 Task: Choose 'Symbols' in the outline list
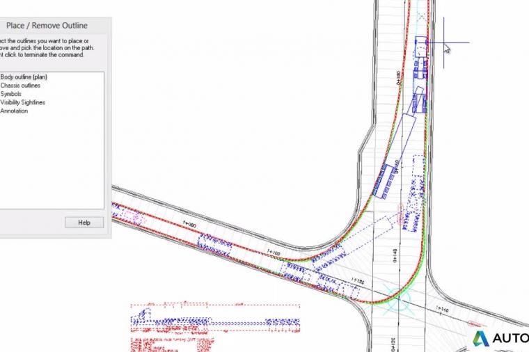[12, 94]
